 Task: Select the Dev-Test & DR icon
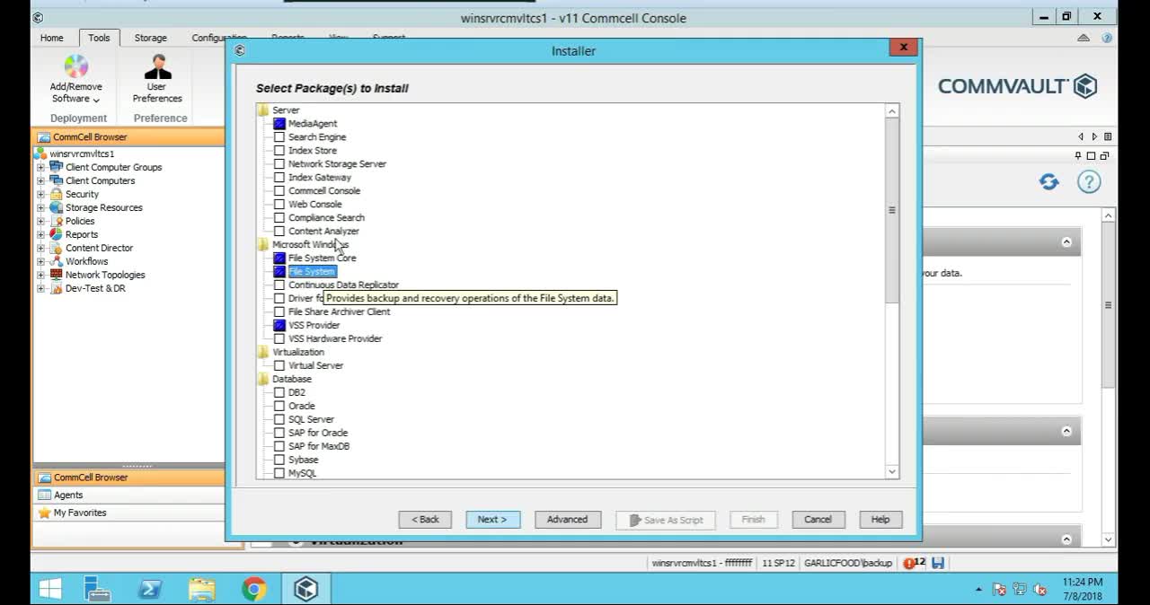coord(56,288)
